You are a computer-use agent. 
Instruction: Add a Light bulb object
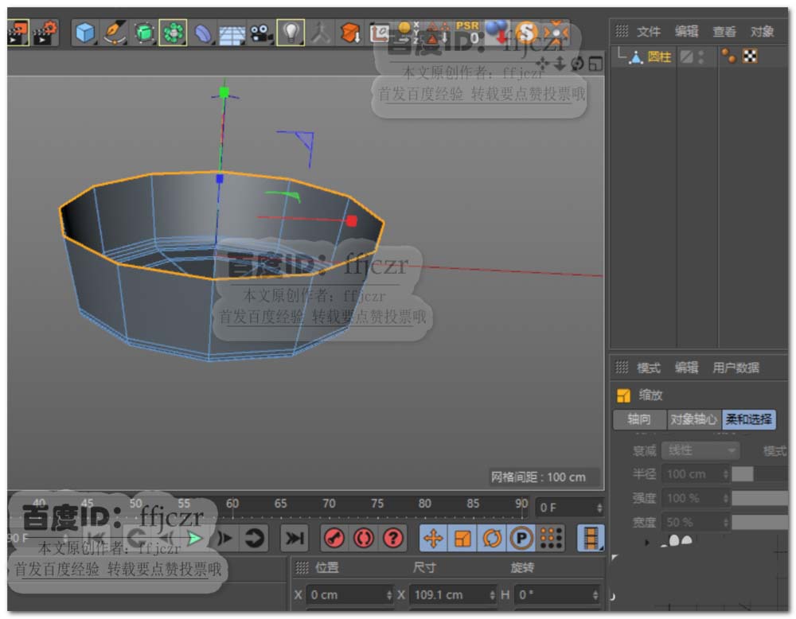pos(291,33)
